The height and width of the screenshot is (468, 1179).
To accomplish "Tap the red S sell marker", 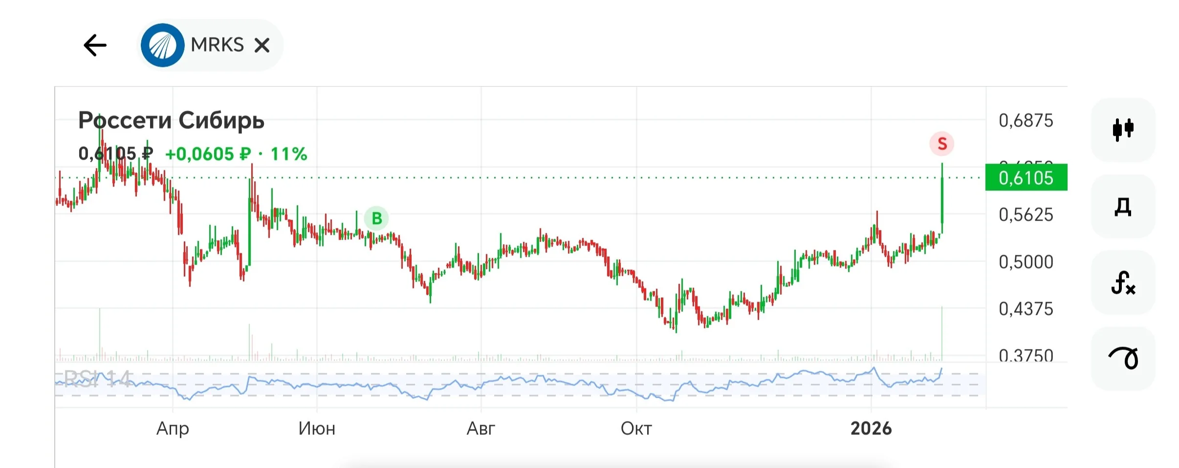I will tap(941, 144).
